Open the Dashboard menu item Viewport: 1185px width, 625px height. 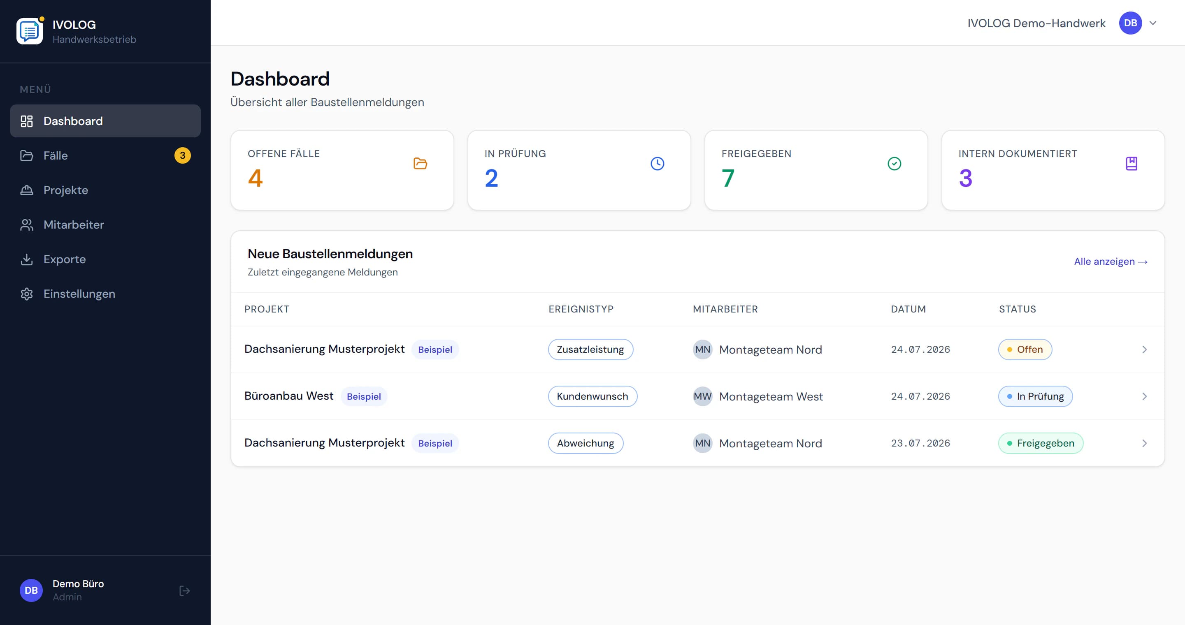pos(105,121)
